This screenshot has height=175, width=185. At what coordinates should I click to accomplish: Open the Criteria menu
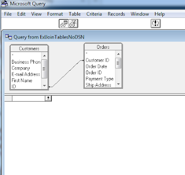point(94,14)
